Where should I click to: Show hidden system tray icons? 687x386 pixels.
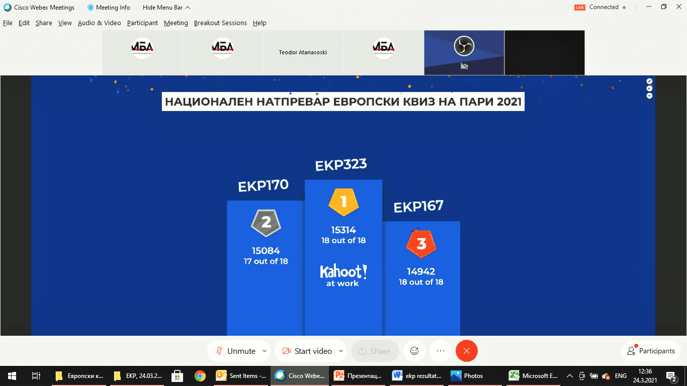click(x=570, y=376)
